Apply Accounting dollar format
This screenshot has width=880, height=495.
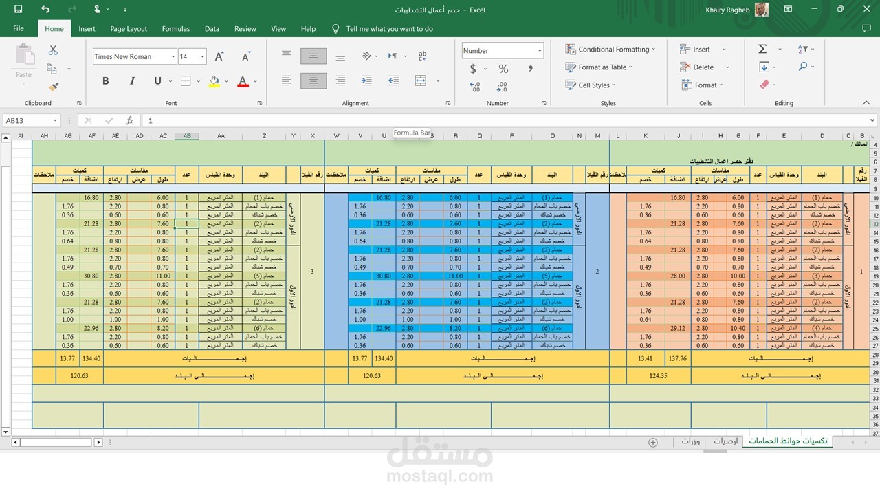click(473, 69)
